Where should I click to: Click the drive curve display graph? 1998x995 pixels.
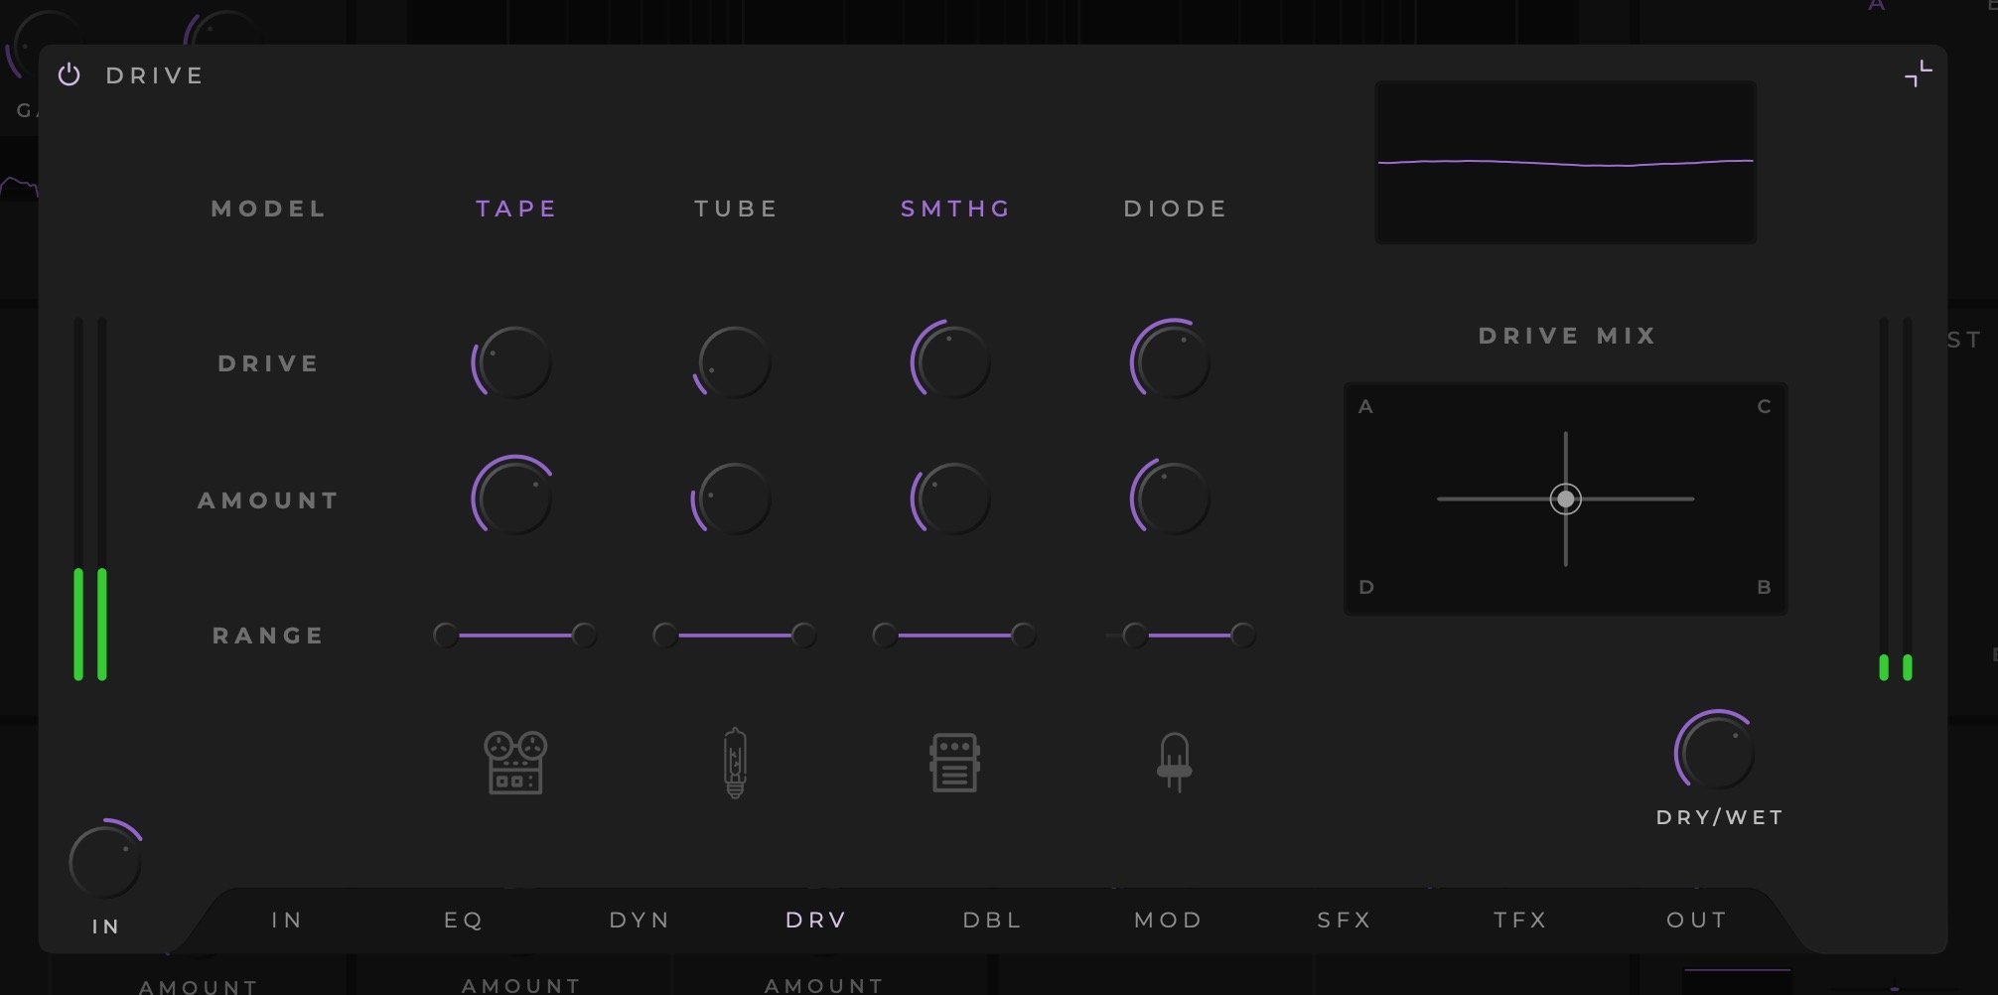[1565, 162]
